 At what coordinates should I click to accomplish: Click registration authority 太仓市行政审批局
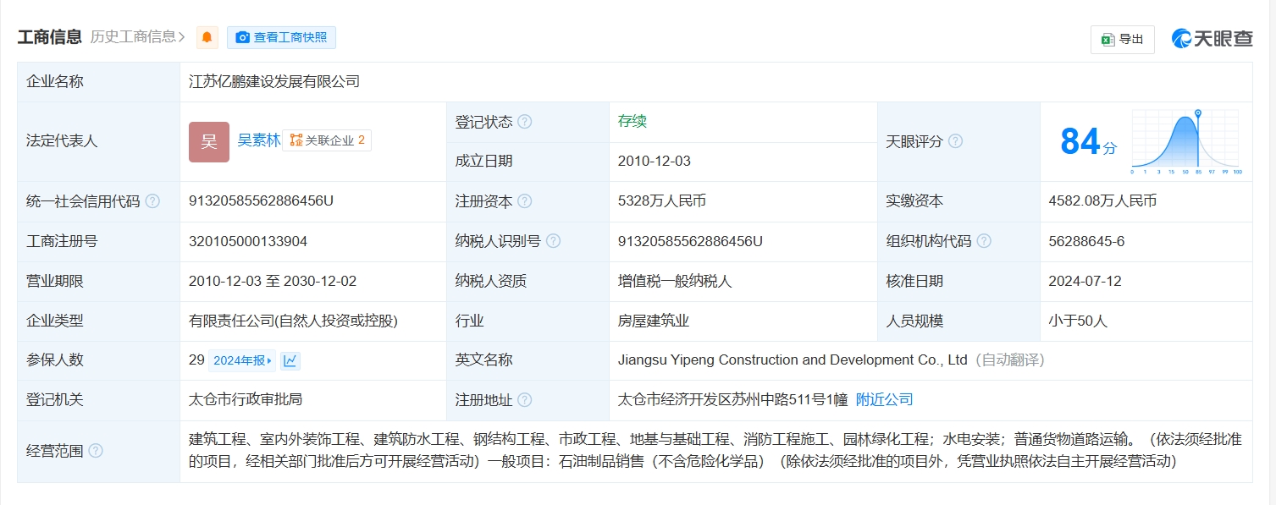246,399
